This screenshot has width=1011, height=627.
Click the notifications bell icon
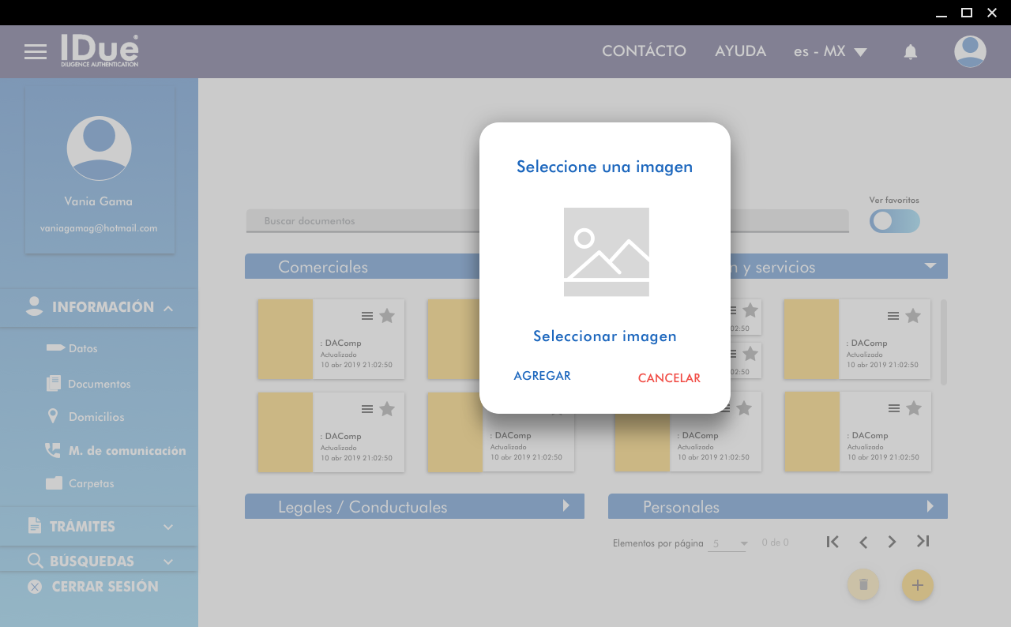[x=910, y=52]
